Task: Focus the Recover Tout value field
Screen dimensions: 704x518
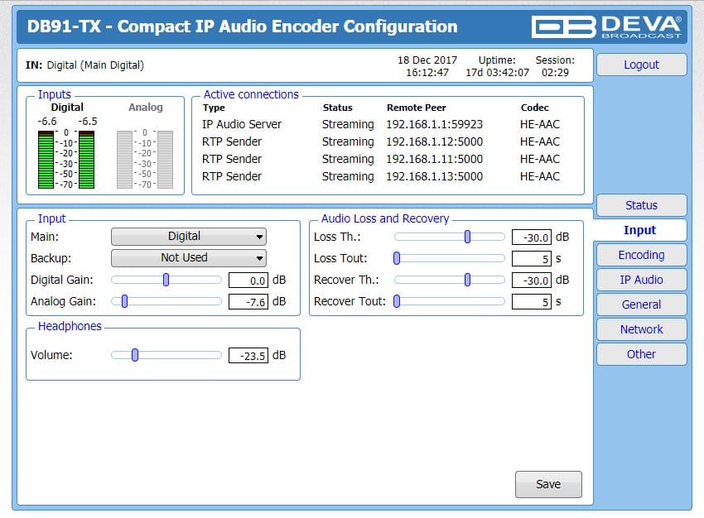Action: (x=532, y=302)
